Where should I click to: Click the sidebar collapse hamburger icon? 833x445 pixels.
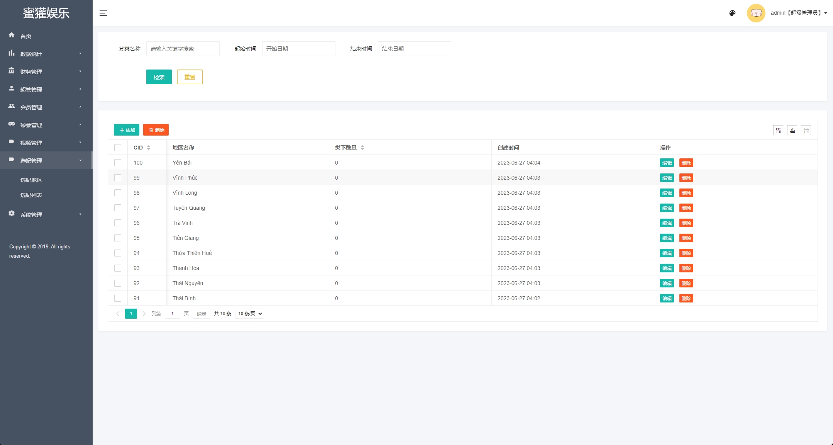103,13
